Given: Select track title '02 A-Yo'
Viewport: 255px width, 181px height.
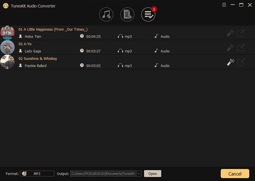Looking at the screenshot, I should point(25,44).
